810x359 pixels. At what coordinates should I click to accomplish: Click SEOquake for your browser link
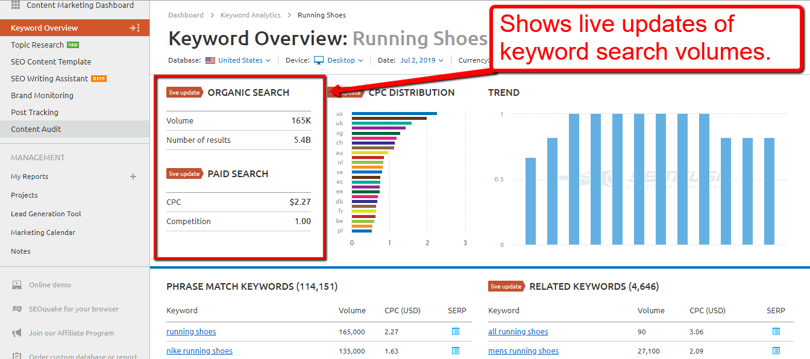click(x=74, y=309)
